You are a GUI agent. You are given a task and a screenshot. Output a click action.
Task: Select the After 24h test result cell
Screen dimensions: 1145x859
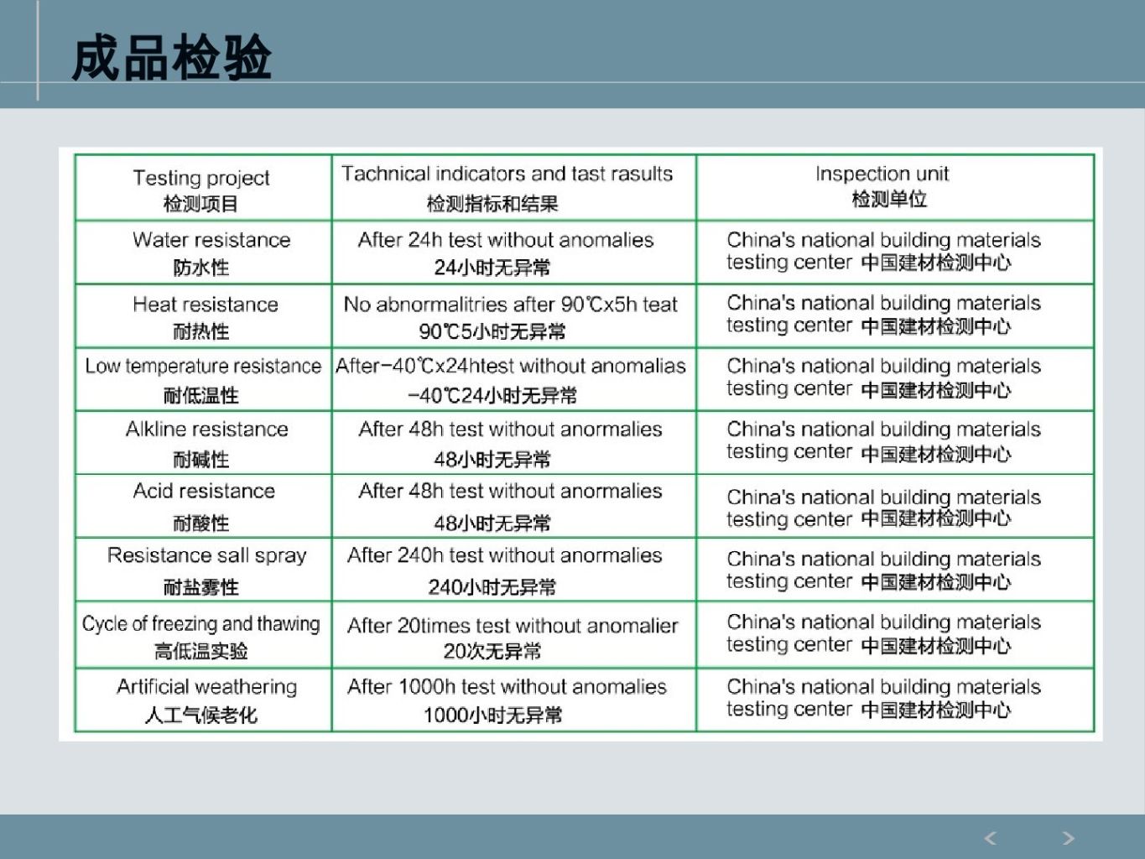click(506, 252)
